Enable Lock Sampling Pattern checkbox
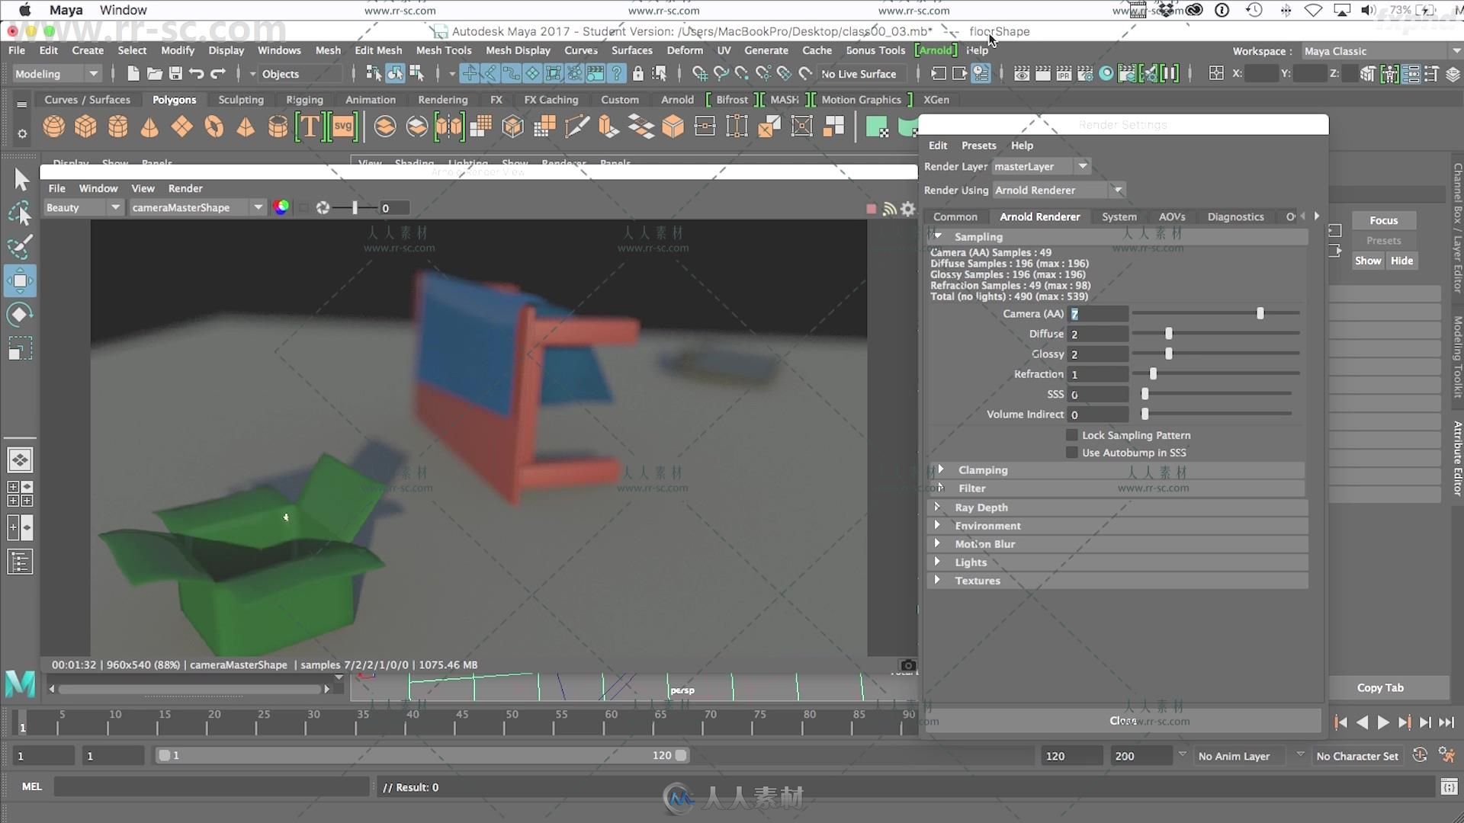This screenshot has width=1464, height=823. [1071, 434]
